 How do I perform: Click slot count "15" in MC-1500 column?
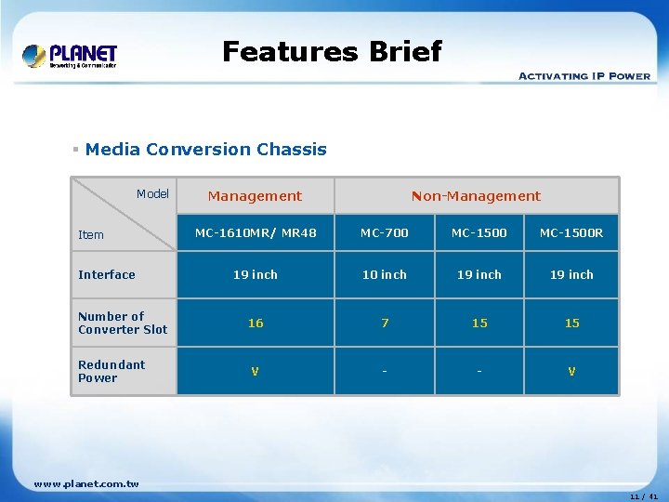coord(479,323)
